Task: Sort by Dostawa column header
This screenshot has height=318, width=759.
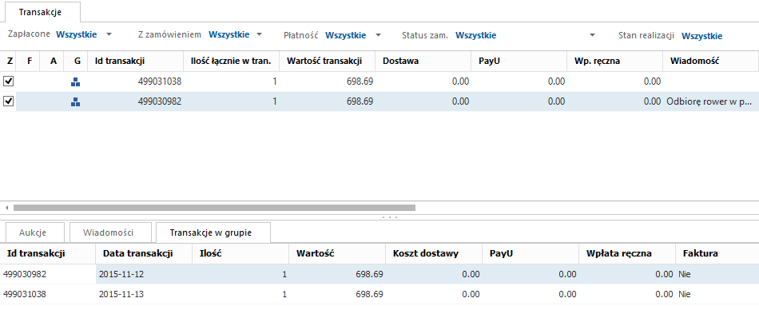Action: pyautogui.click(x=423, y=61)
